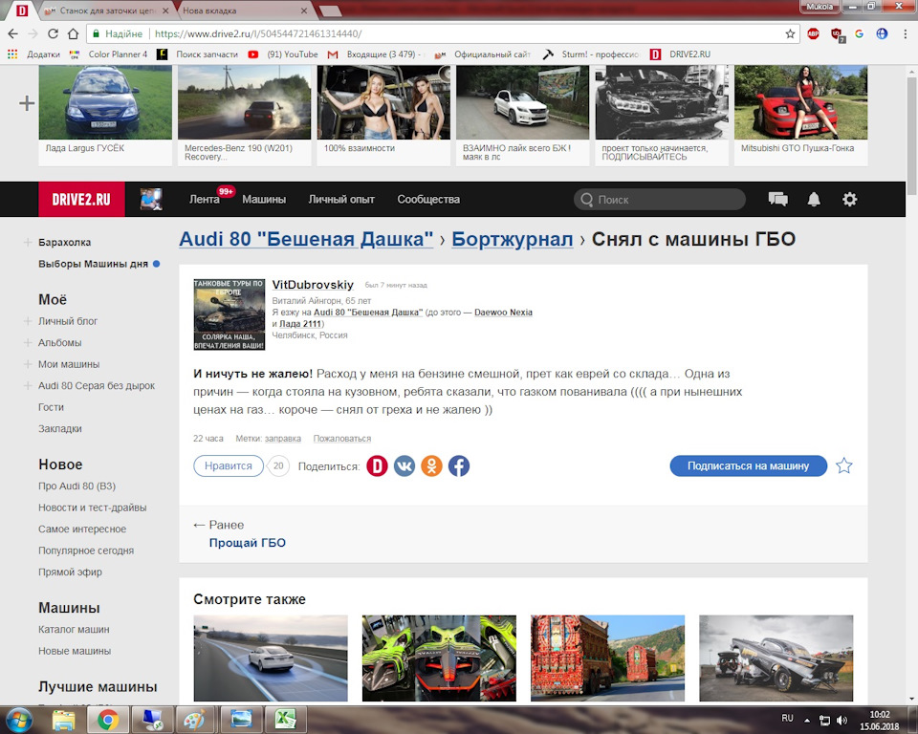Add post to bookmarks with star icon
This screenshot has width=918, height=734.
click(x=843, y=466)
